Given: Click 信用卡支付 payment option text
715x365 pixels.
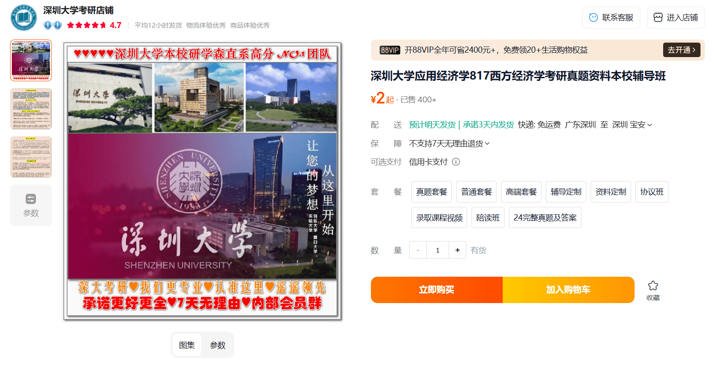Looking at the screenshot, I should click(x=428, y=162).
